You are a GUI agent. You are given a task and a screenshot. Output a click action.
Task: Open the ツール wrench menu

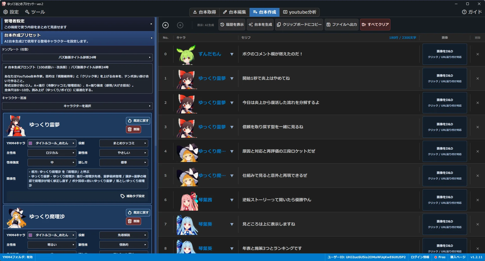35,12
